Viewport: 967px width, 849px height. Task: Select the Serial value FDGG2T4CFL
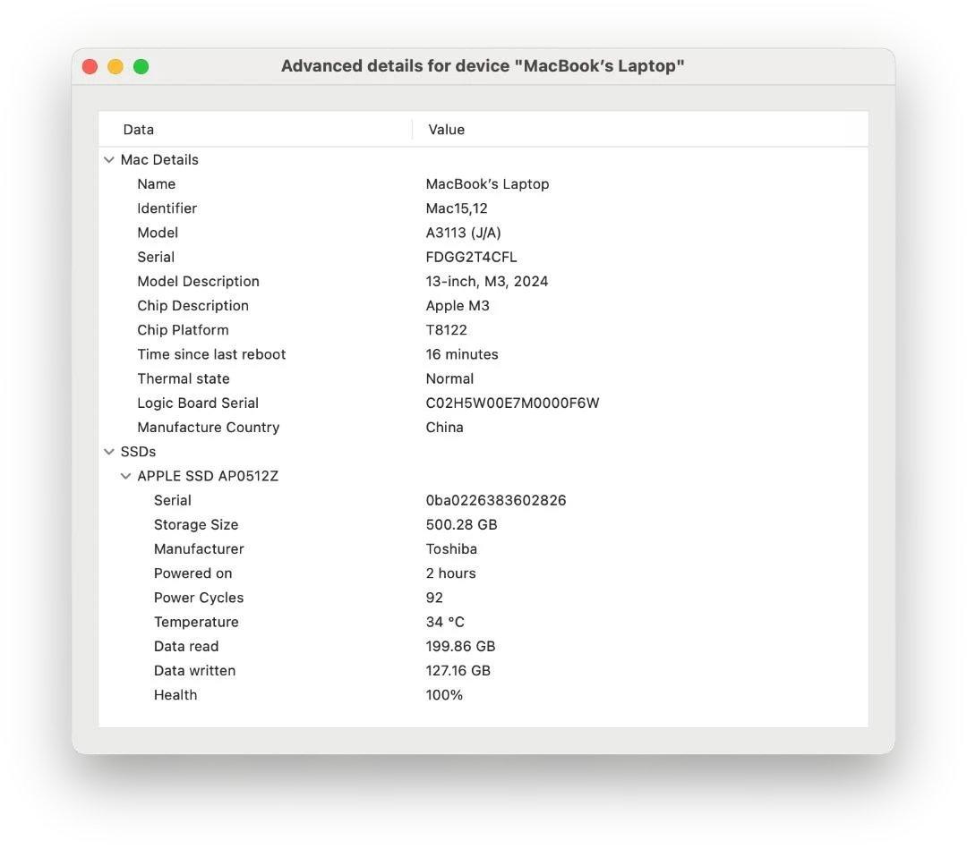pos(472,257)
